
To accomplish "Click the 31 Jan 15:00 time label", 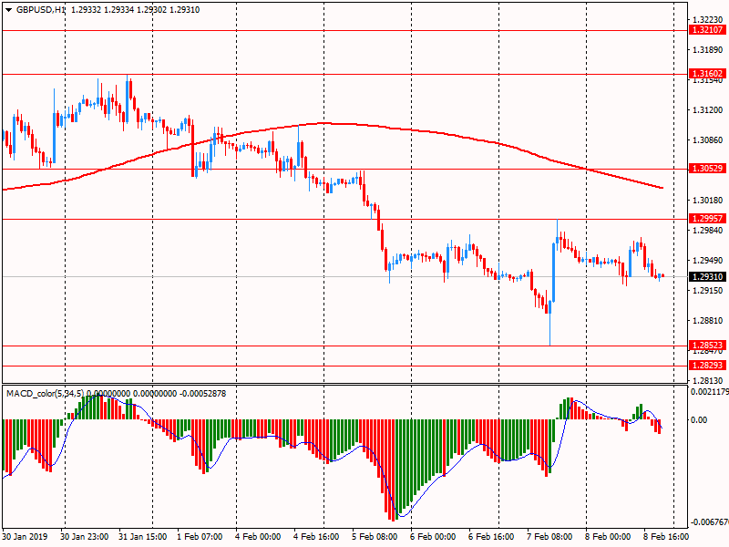I will click(142, 536).
